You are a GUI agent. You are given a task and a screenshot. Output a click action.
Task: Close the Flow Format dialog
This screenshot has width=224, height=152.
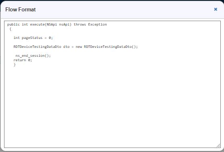point(215,9)
